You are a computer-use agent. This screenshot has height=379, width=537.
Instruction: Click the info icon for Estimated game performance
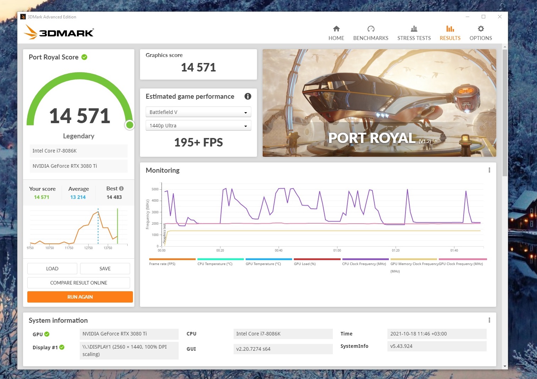point(248,96)
